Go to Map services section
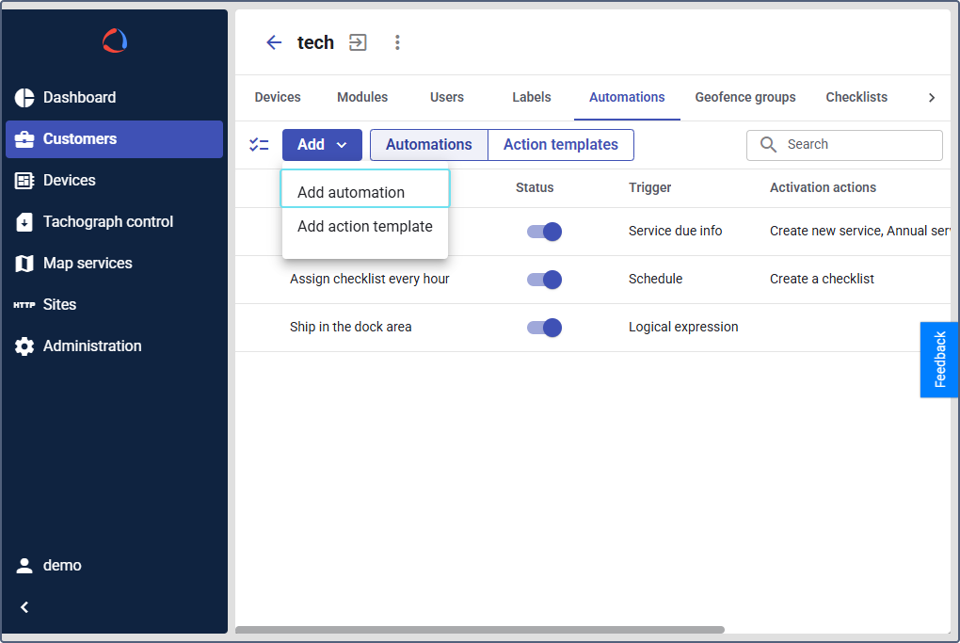Image resolution: width=960 pixels, height=643 pixels. pyautogui.click(x=88, y=263)
